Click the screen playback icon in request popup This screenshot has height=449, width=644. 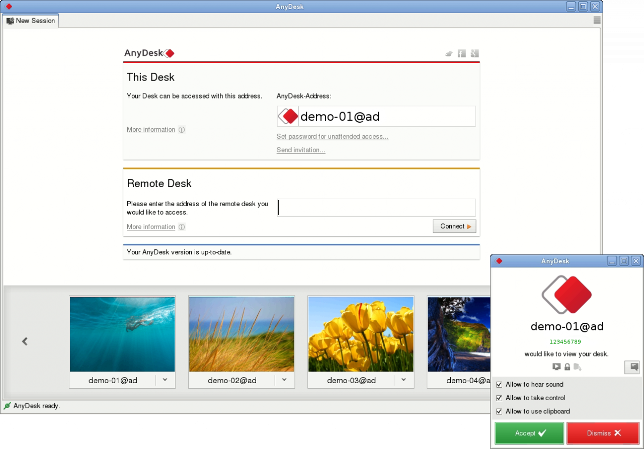pos(556,367)
